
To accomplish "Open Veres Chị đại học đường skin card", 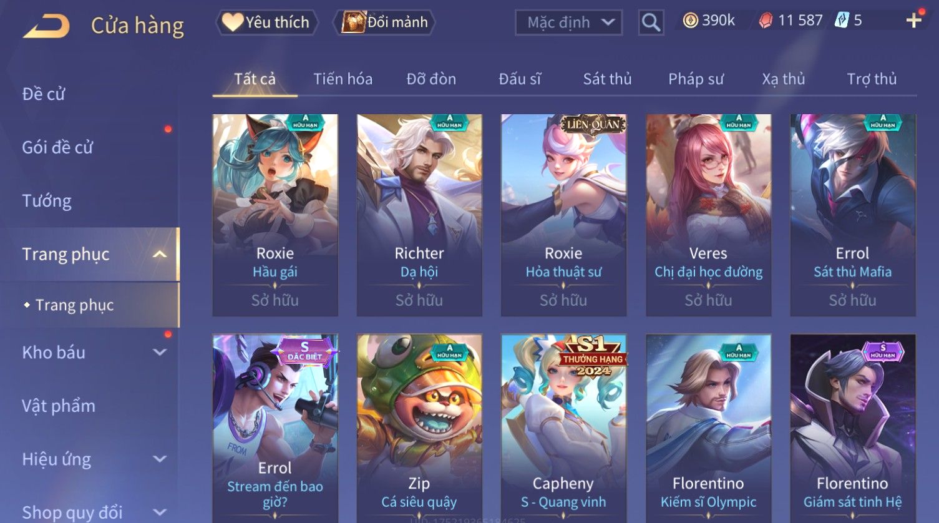I will tap(708, 215).
